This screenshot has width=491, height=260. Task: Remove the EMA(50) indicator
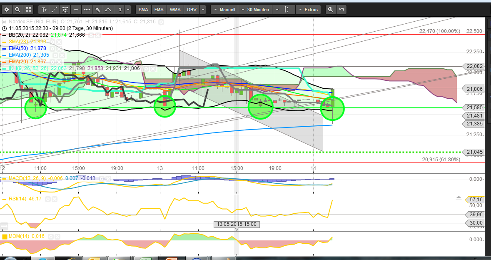coord(59,49)
